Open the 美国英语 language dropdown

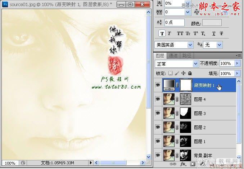pos(190,45)
